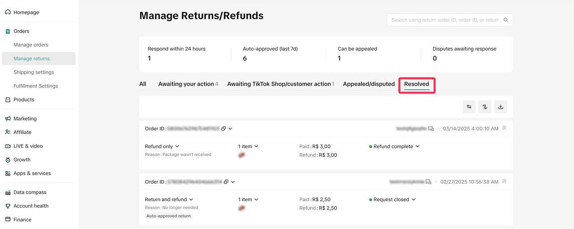Click the download export icon

(x=500, y=107)
